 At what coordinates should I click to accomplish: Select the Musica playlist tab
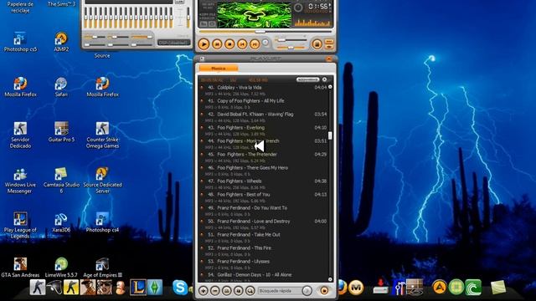219,69
